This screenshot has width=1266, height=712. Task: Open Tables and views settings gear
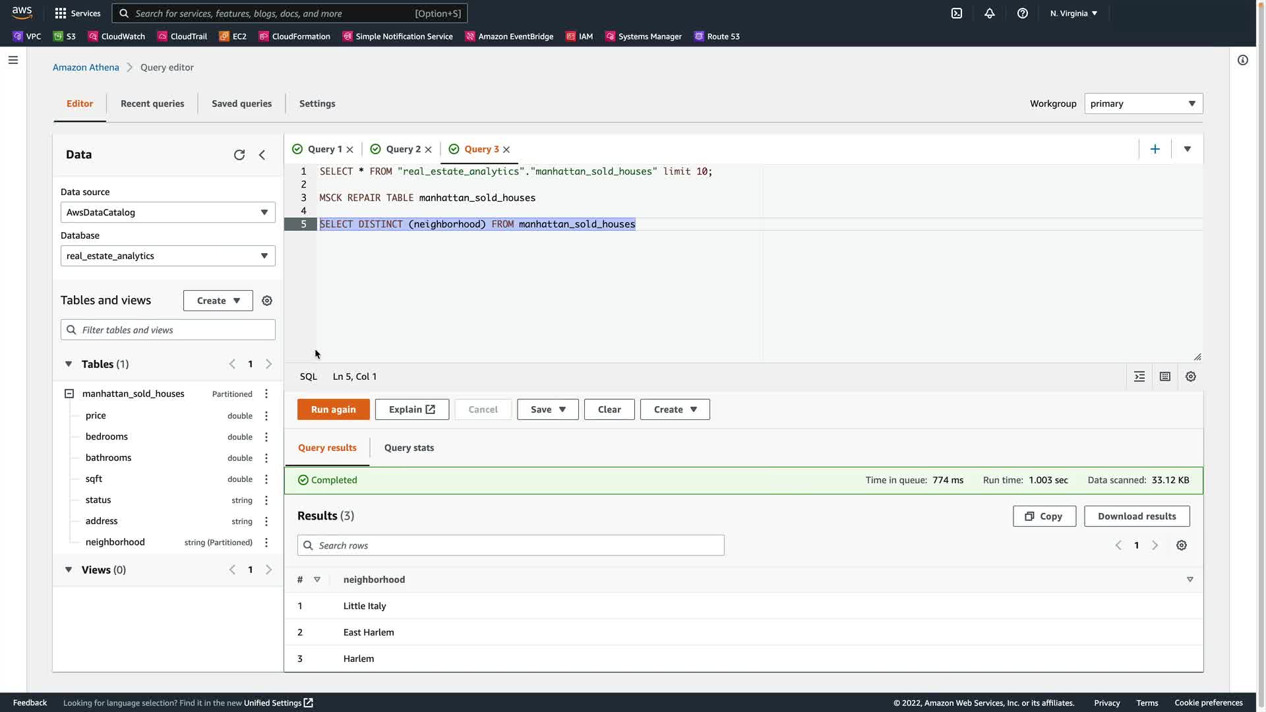267,301
